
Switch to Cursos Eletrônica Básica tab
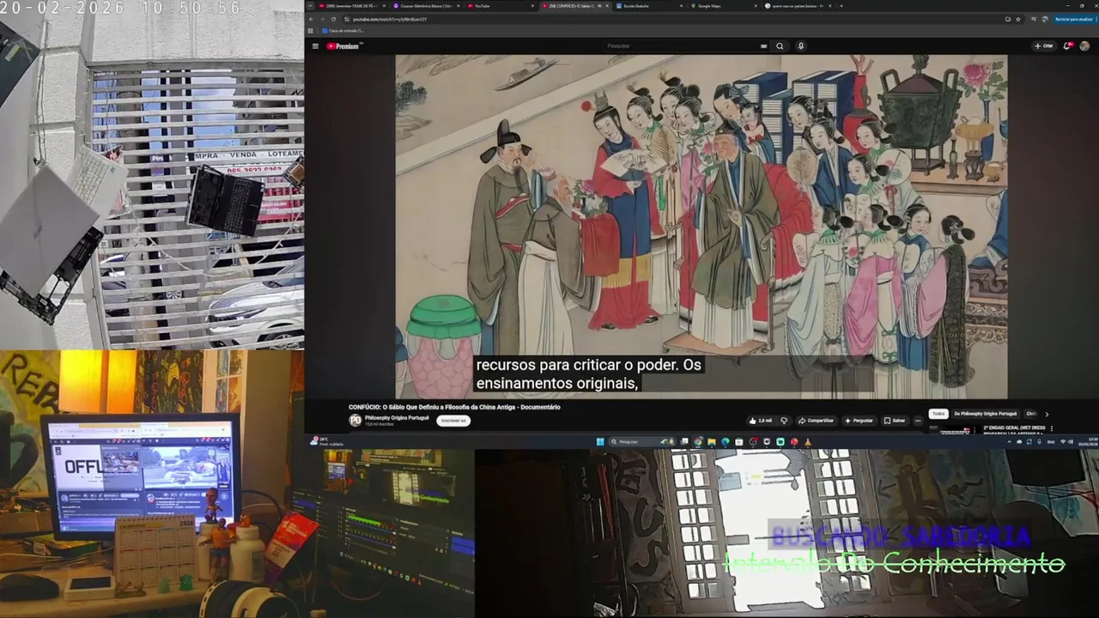click(x=427, y=6)
